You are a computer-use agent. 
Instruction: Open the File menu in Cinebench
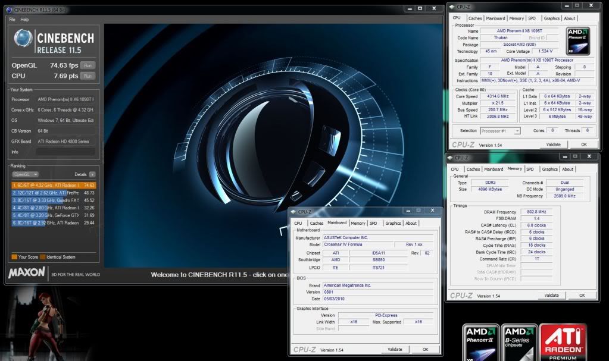[12, 20]
